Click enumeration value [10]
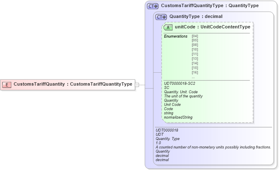Image resolution: width=279 pixels, height=170 pixels. click(195, 49)
